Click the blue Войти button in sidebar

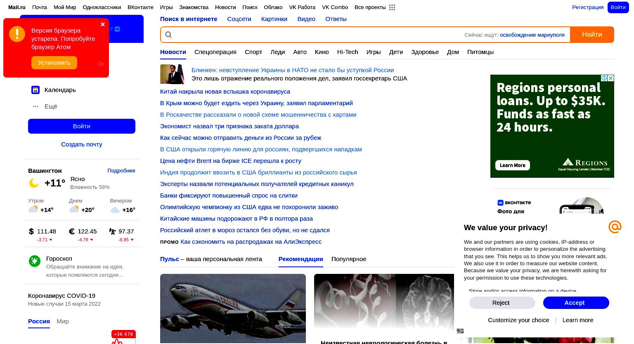(82, 126)
